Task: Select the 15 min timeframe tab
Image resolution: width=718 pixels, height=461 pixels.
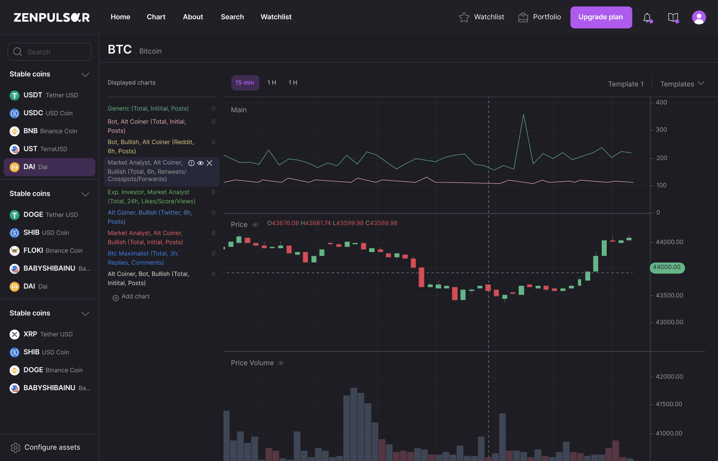Action: [x=245, y=83]
